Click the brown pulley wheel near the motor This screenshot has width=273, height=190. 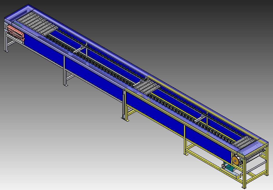(235, 161)
